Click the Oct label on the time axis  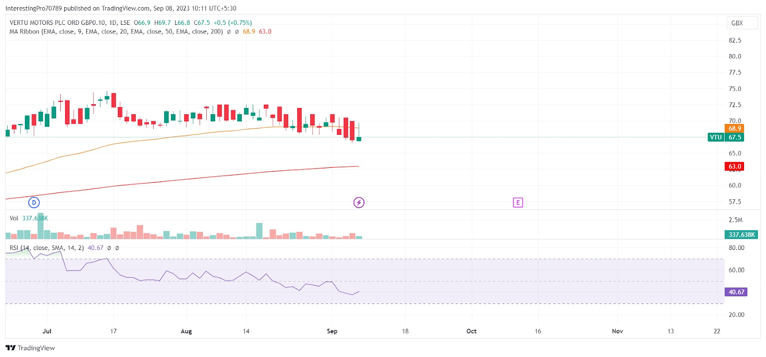tap(472, 331)
